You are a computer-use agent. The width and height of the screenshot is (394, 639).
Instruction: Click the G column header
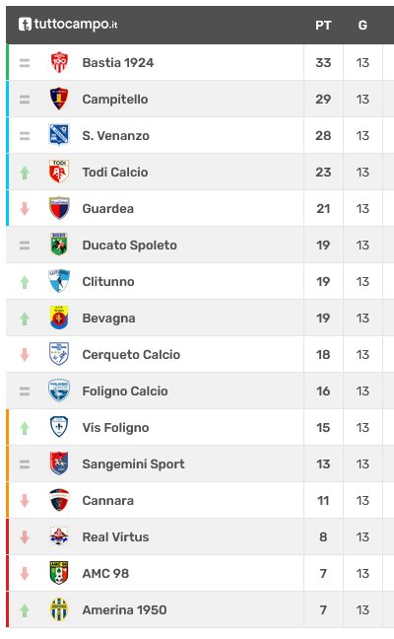362,26
